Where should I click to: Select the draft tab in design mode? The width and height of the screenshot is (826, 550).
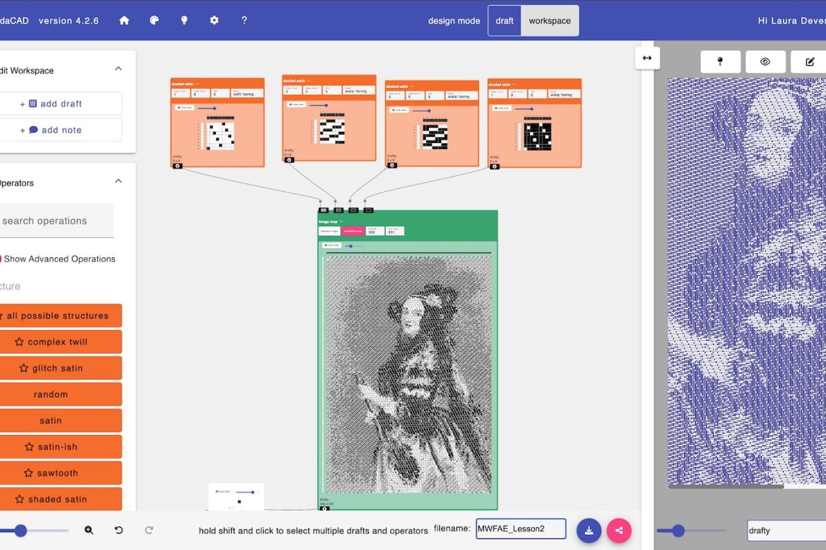point(505,21)
